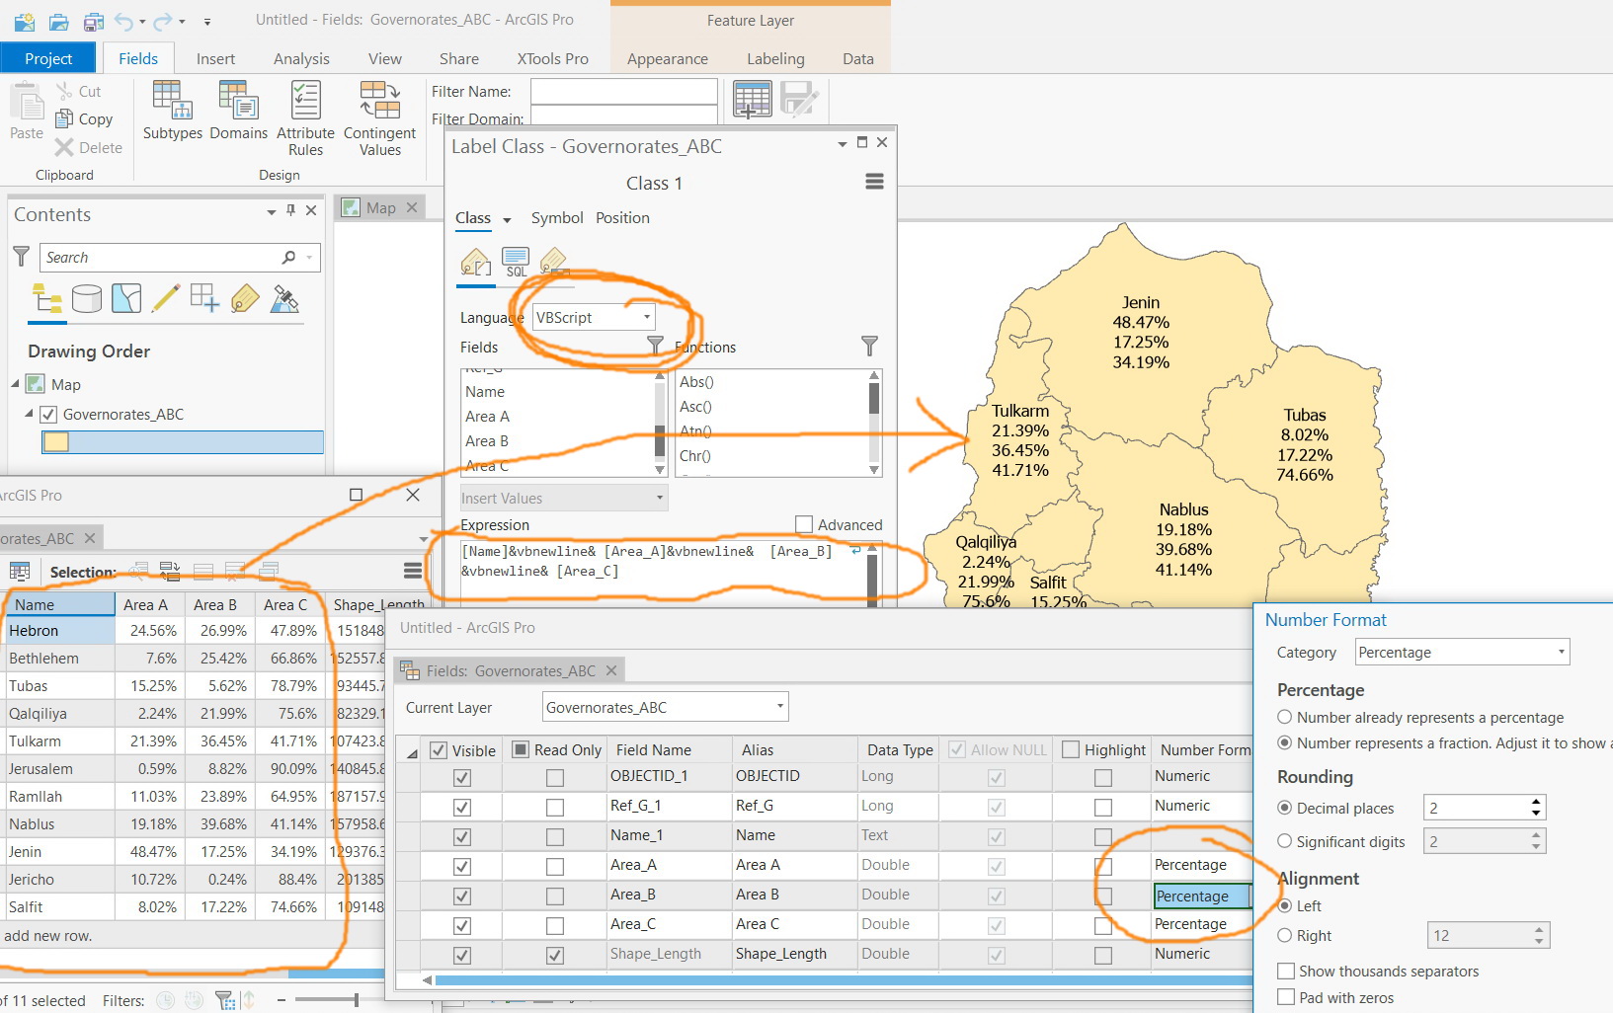Enable Show thousands separators
1613x1013 pixels.
[1286, 971]
